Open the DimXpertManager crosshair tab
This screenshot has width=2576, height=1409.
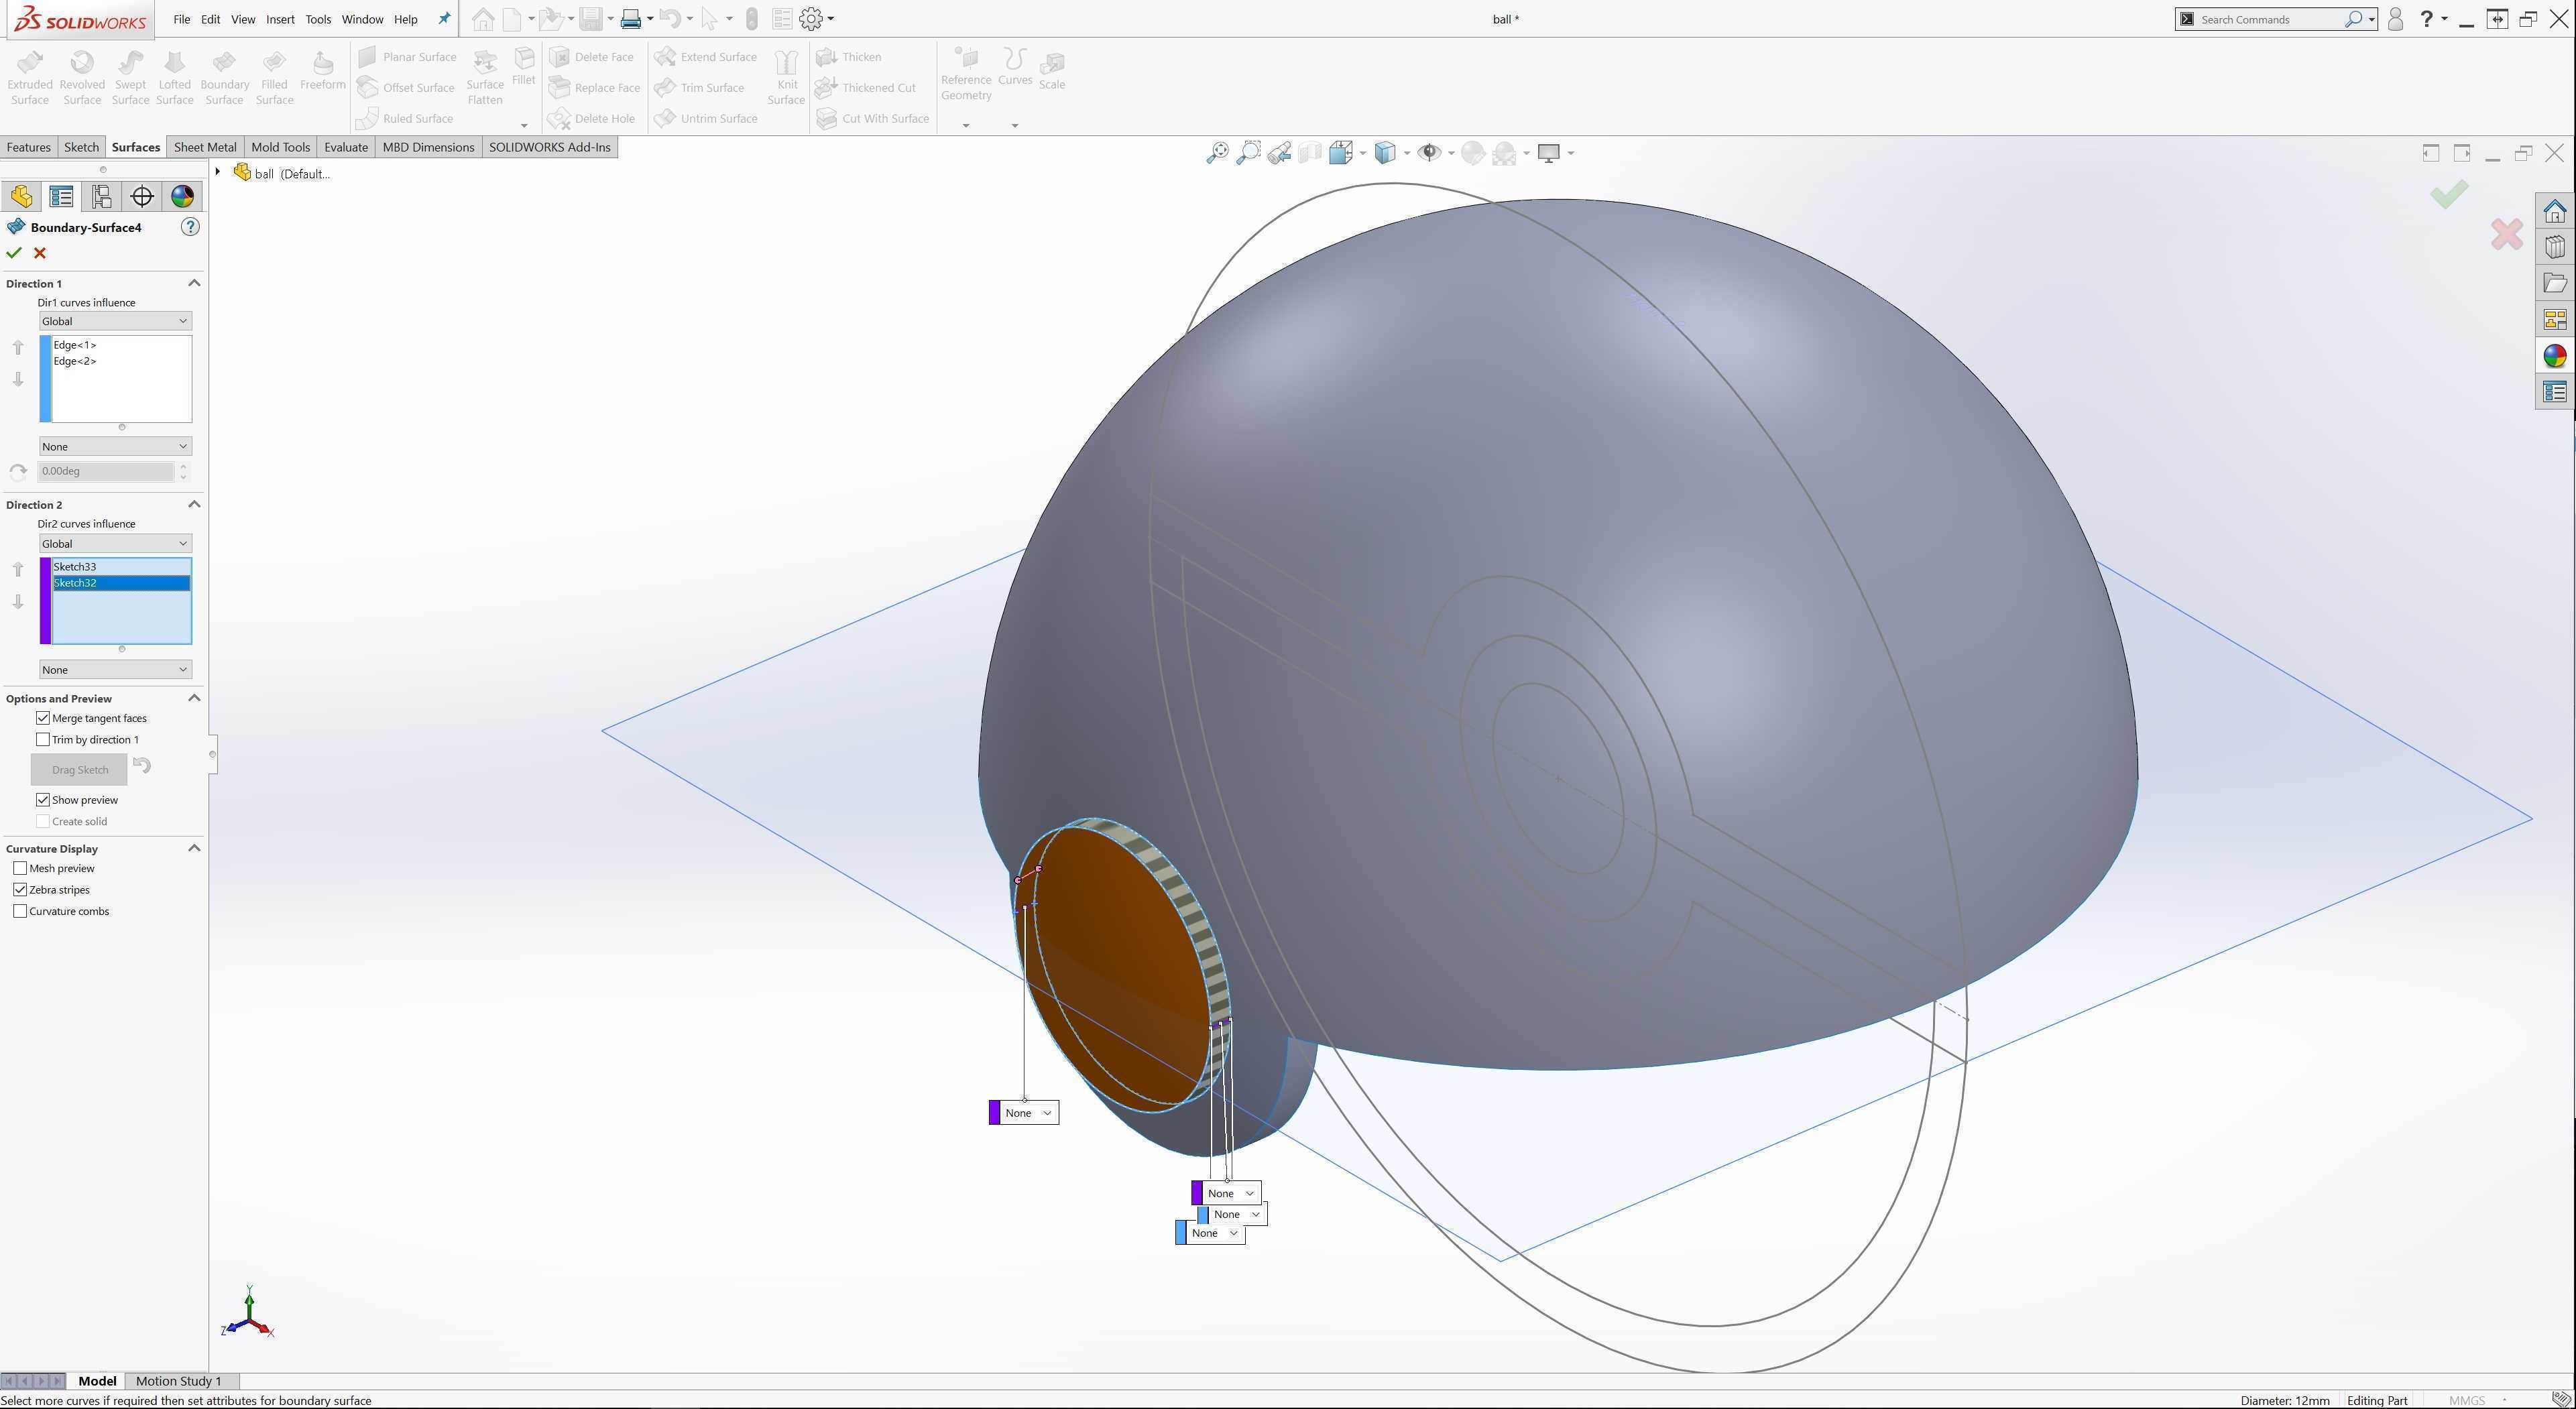142,196
